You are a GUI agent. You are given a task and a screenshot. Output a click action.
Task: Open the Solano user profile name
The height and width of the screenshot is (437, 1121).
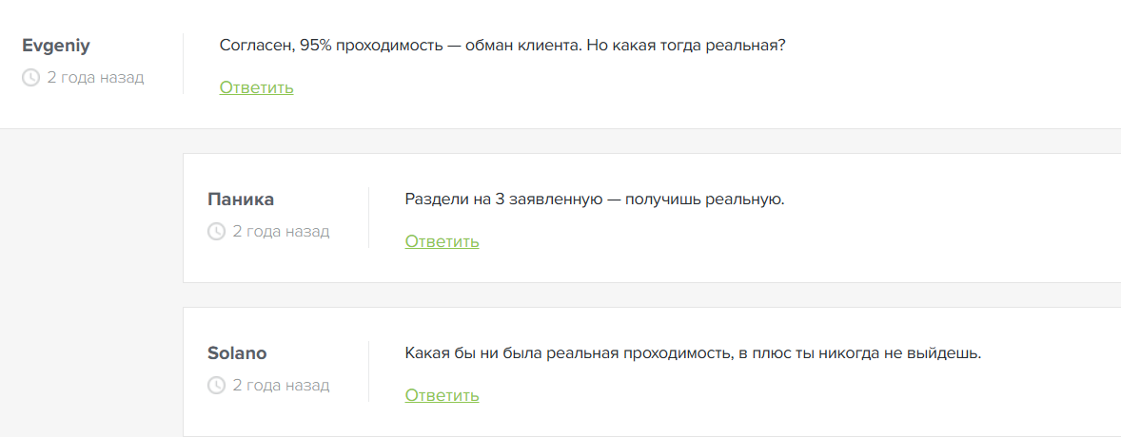click(237, 353)
